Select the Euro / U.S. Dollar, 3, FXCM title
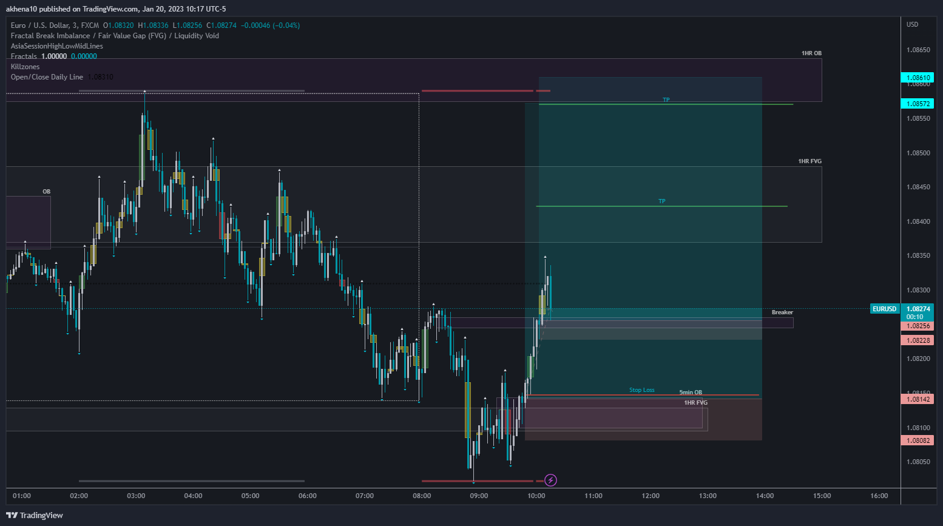This screenshot has height=526, width=943. [x=55, y=25]
